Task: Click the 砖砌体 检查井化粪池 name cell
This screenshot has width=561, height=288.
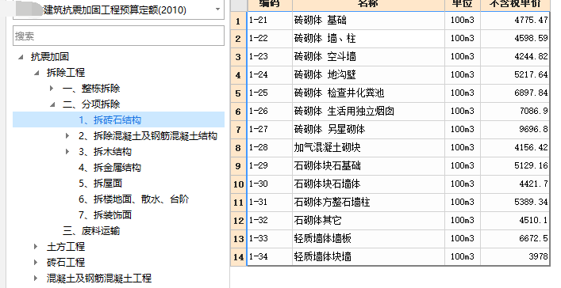Action: pyautogui.click(x=368, y=93)
